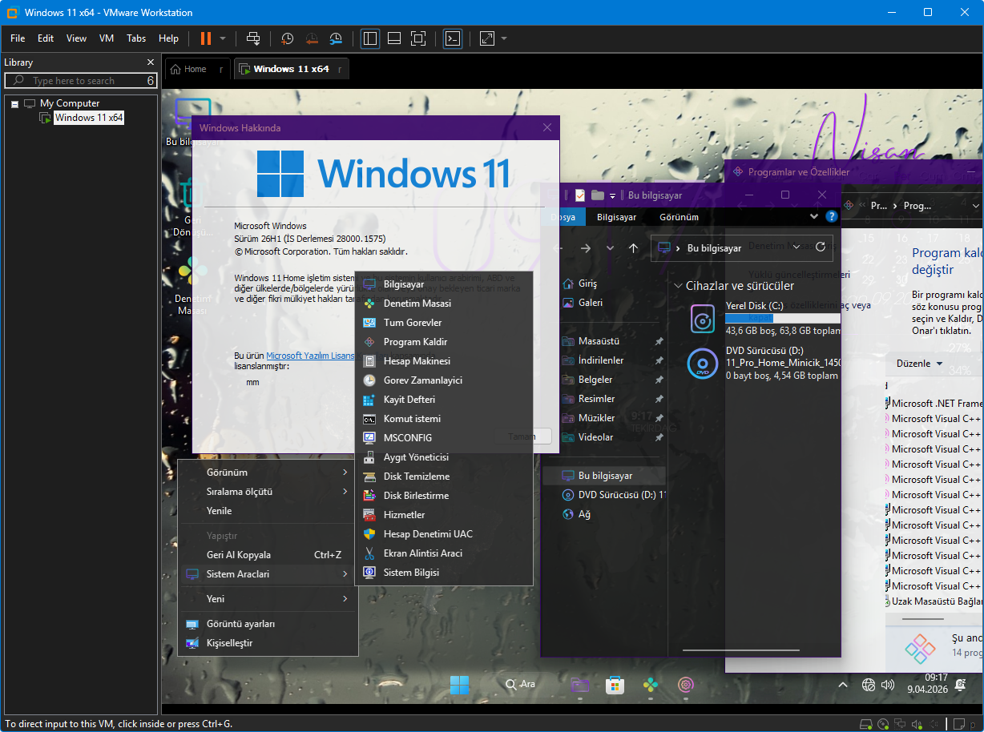
Task: Click the stretch guest display icon
Action: pyautogui.click(x=487, y=38)
